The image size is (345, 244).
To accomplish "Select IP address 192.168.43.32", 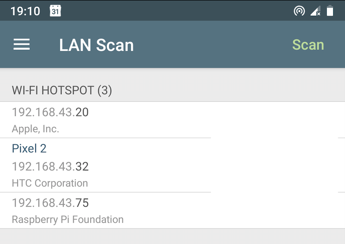I will 50,167.
